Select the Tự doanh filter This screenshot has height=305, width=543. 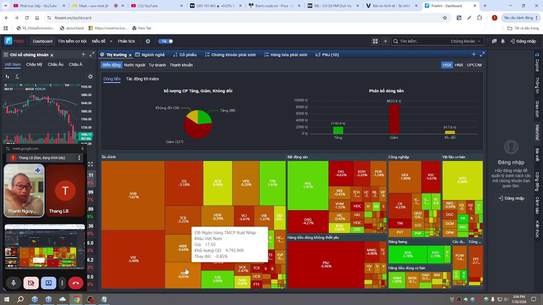(x=157, y=65)
